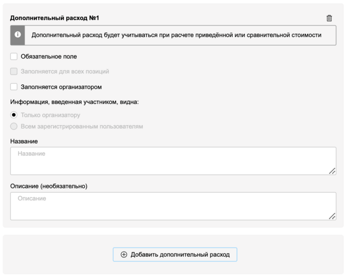Click the "Обязательное поле" label text

tap(49, 56)
